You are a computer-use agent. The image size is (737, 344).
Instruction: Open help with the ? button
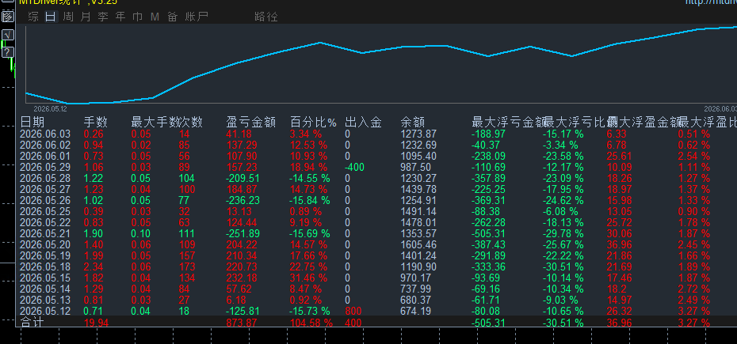[x=7, y=52]
